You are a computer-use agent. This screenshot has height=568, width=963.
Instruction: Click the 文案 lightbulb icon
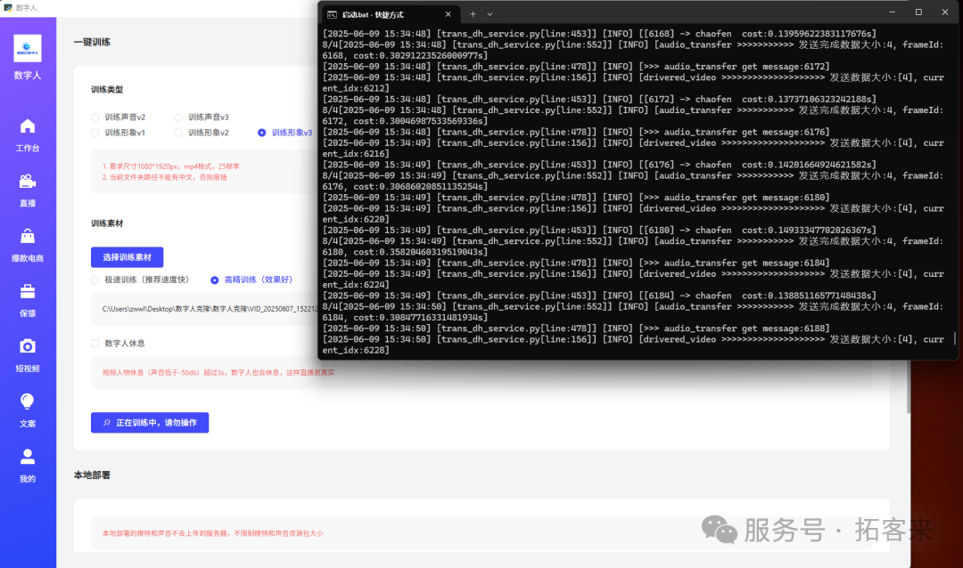(28, 402)
